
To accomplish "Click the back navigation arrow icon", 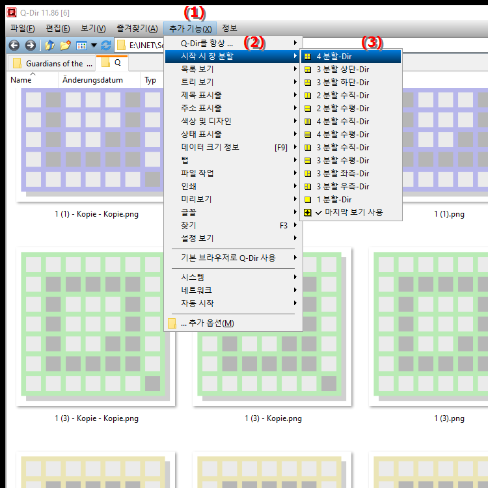I will coord(14,46).
